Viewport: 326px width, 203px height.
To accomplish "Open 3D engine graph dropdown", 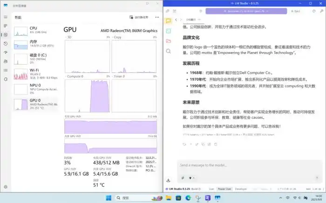I will [x=68, y=37].
